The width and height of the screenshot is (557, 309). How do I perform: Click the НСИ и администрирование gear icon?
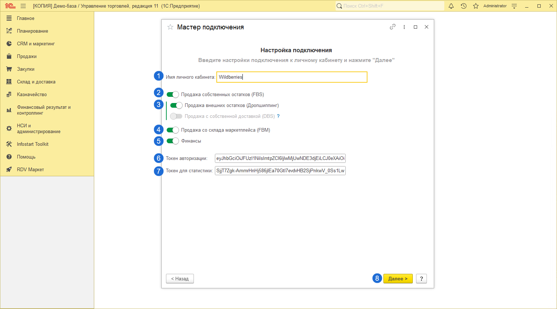click(x=9, y=128)
